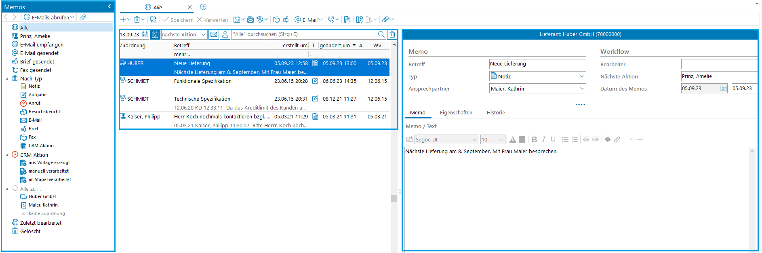
Task: Toggle the alarm clock filter button
Action: click(155, 35)
